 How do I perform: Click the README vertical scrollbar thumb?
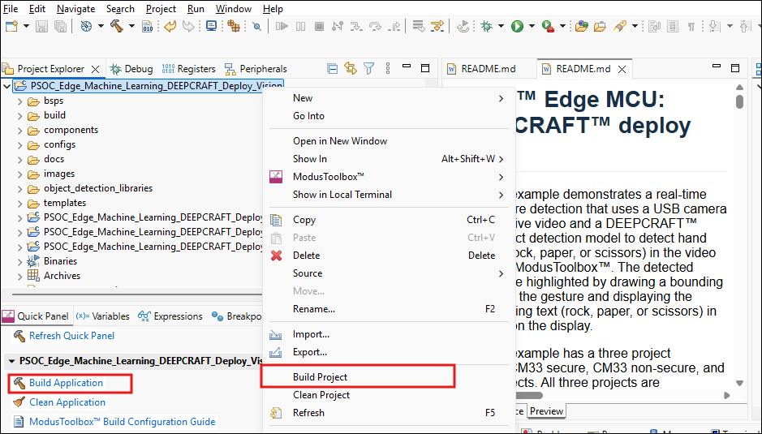coord(739,101)
